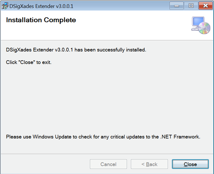Open the installer system menu icon in title bar
The image size is (214, 174).
click(5, 6)
